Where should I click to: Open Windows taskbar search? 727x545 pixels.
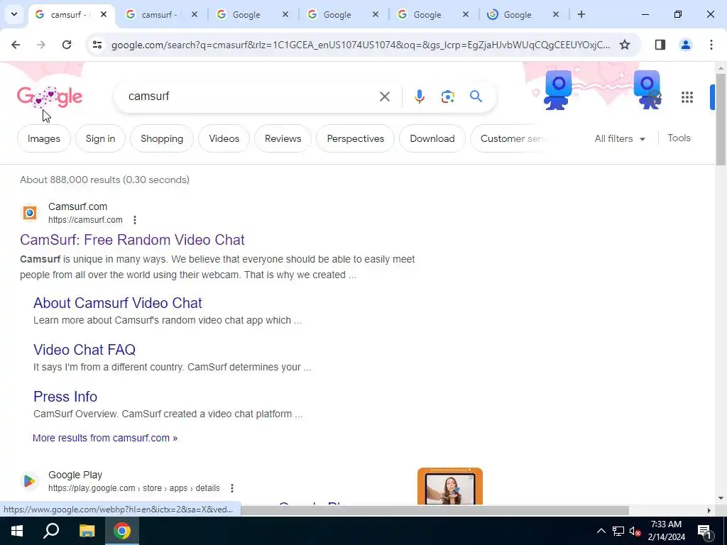coord(51,531)
